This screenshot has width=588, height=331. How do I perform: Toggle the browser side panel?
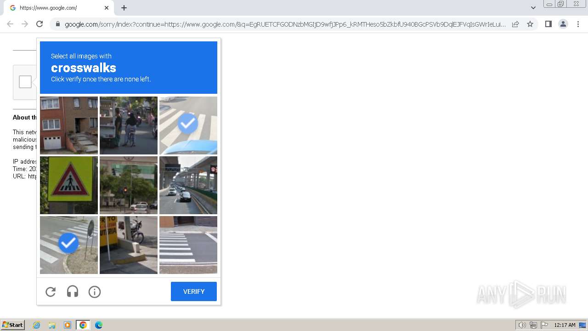coord(548,24)
